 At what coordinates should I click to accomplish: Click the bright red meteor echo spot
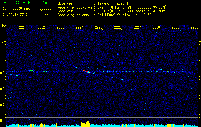click(87, 71)
